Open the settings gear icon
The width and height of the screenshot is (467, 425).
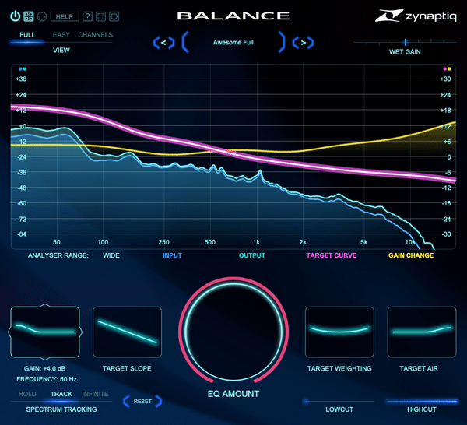tap(114, 16)
